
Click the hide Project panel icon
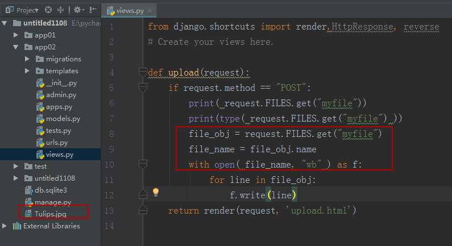[x=92, y=10]
